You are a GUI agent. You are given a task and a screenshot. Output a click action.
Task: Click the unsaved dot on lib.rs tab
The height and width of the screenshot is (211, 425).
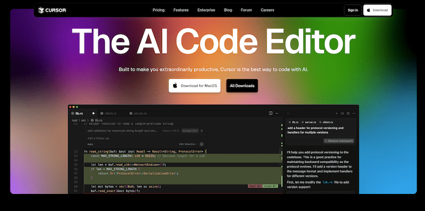tap(93, 113)
